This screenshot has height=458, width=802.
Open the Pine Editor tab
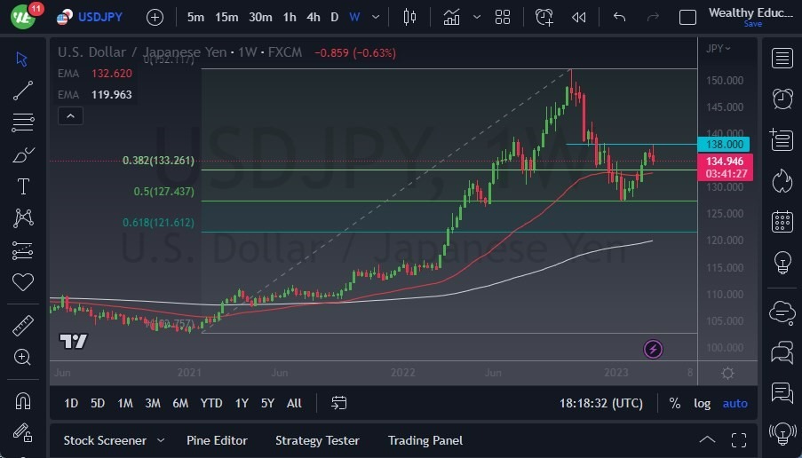[217, 440]
